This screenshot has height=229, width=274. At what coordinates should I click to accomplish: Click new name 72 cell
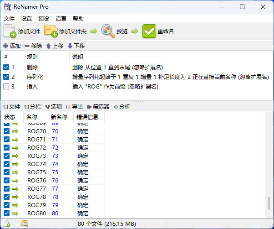[x=55, y=148]
